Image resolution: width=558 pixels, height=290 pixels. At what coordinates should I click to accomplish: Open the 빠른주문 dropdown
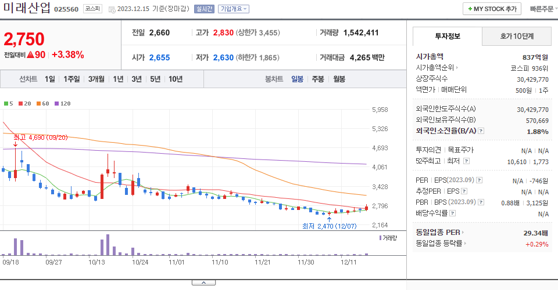click(543, 9)
